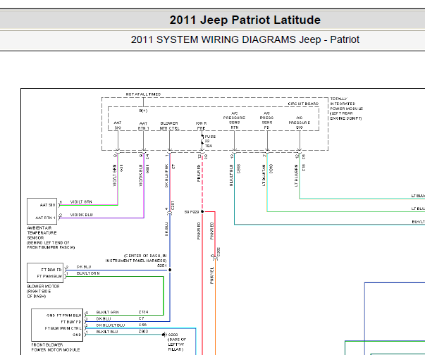
Task: Click 'BLOWER MTR CTRL' in circuit board
Action: (169, 125)
